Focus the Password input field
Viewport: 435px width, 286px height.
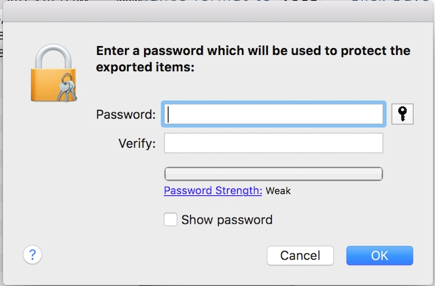274,115
